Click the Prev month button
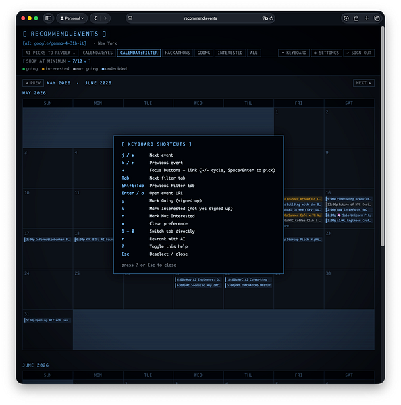The image size is (401, 405). (x=33, y=83)
